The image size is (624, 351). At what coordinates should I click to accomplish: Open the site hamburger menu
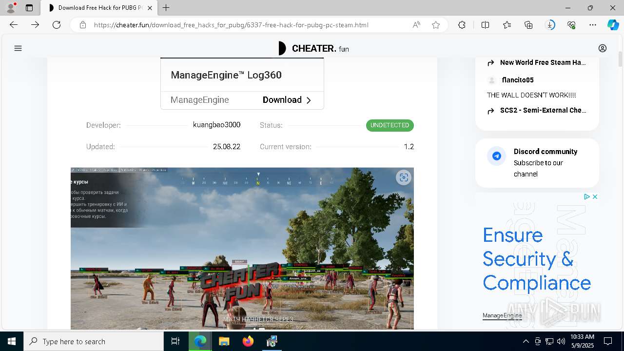[18, 48]
